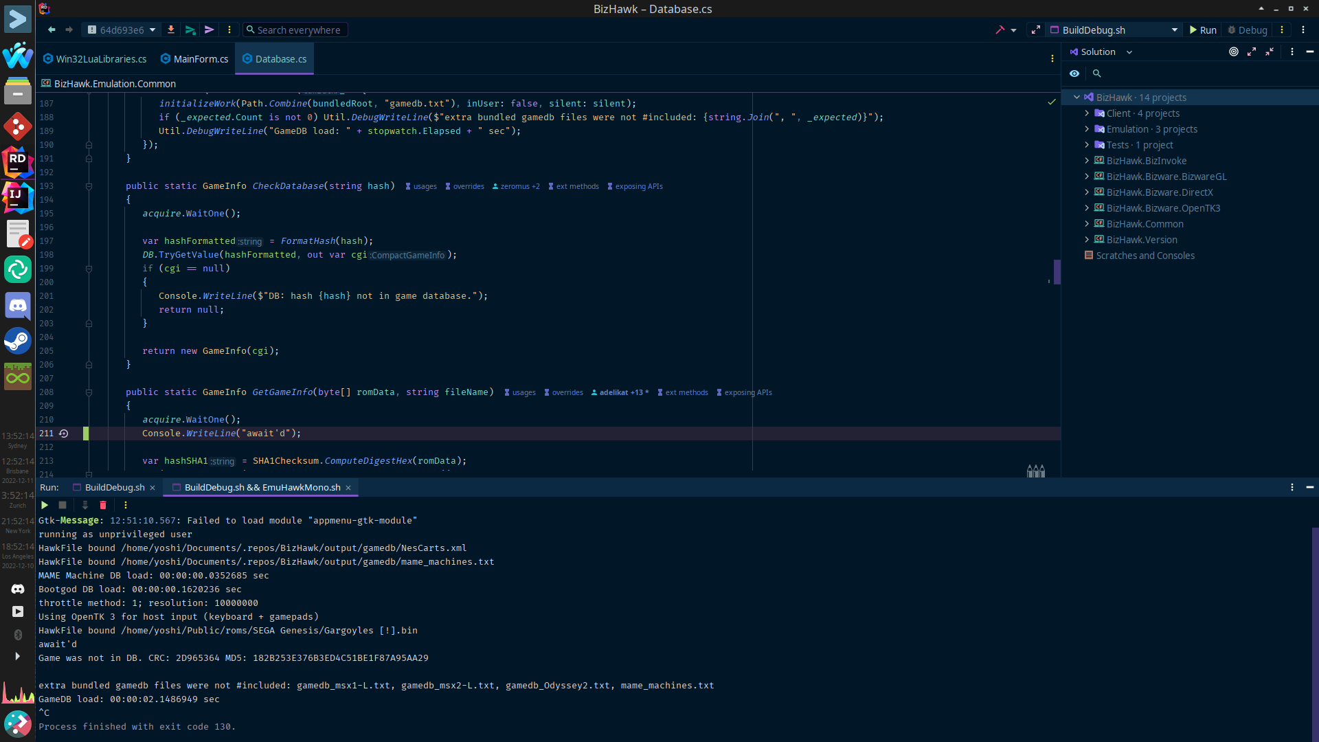Viewport: 1319px width, 742px height.
Task: Push commits using the purple arrow icon
Action: coord(209,30)
